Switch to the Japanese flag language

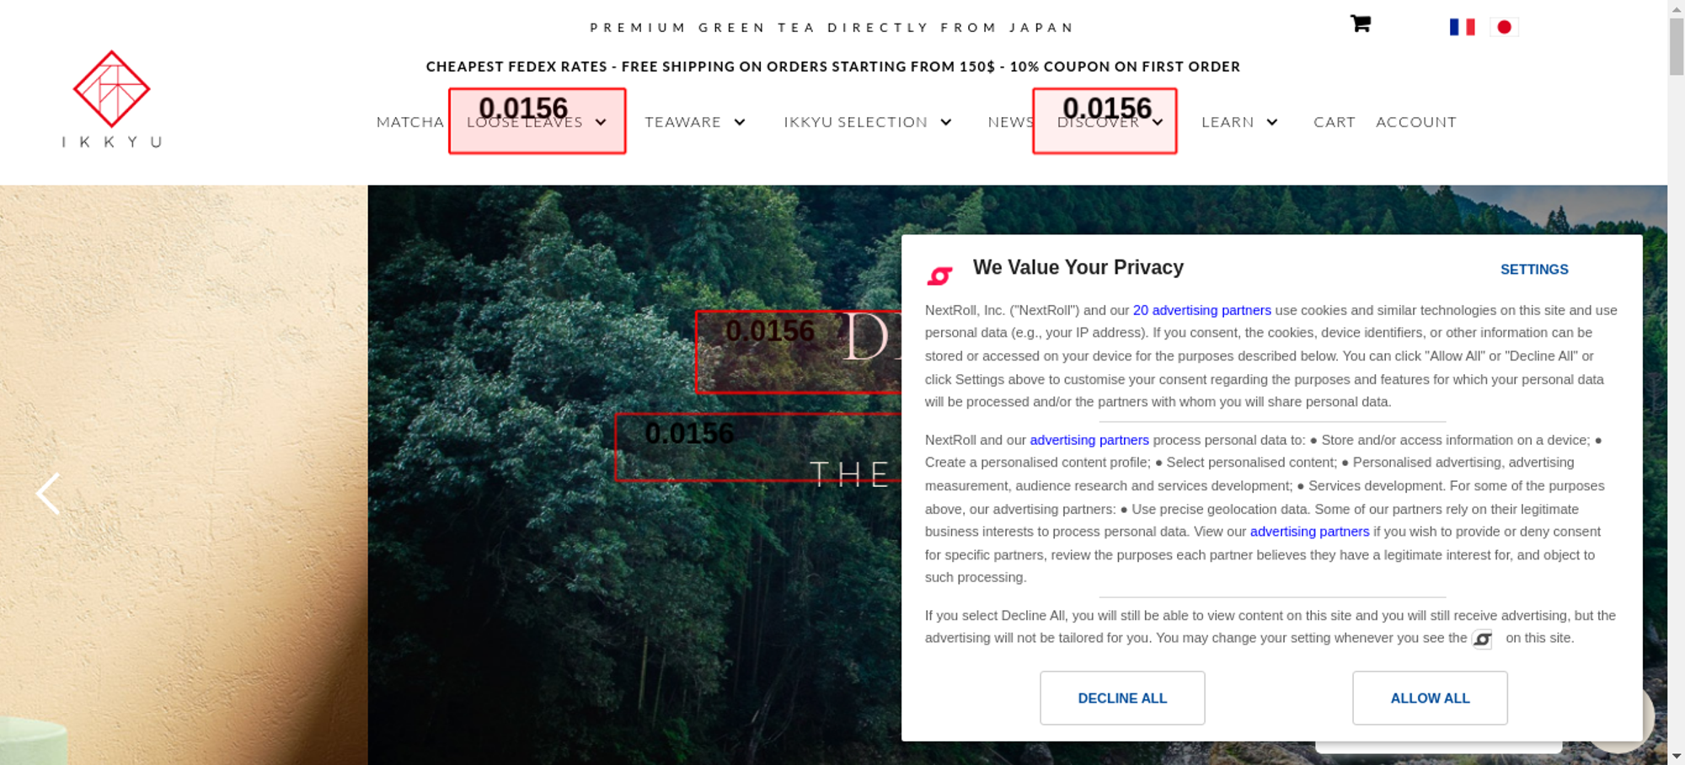click(1504, 27)
